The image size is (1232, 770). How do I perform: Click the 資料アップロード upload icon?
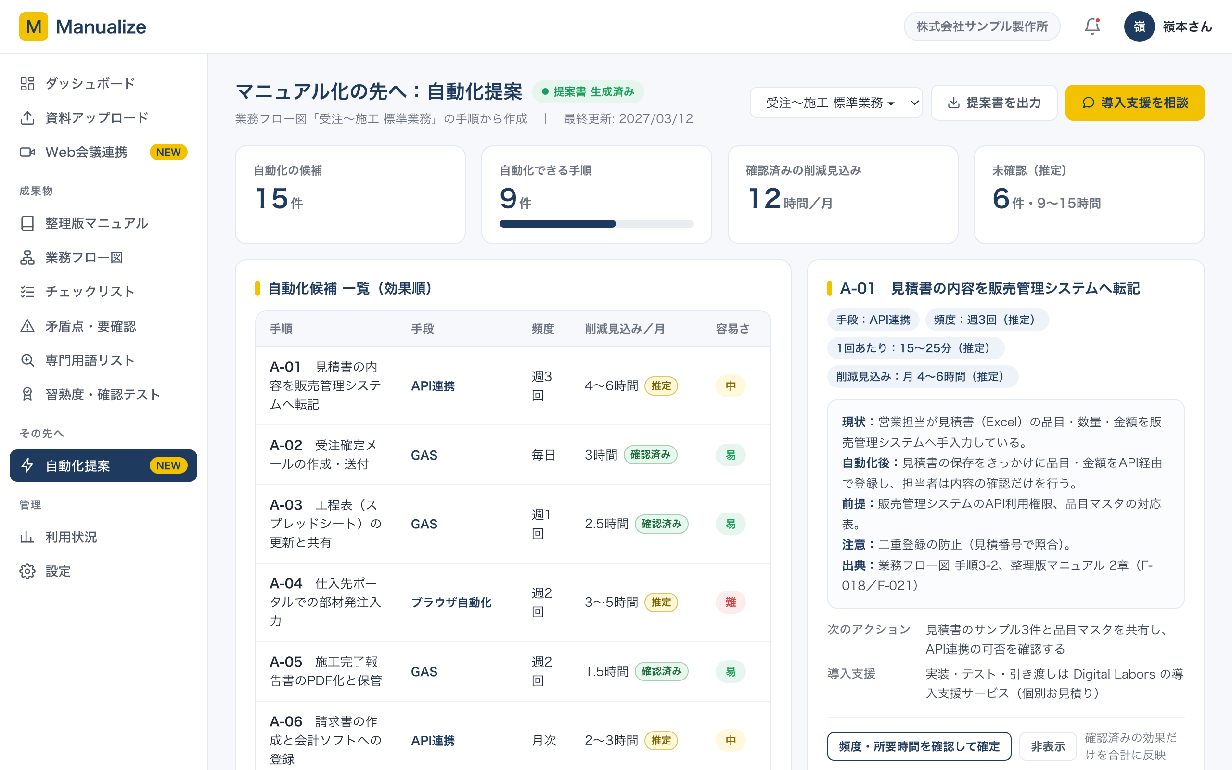click(x=27, y=117)
